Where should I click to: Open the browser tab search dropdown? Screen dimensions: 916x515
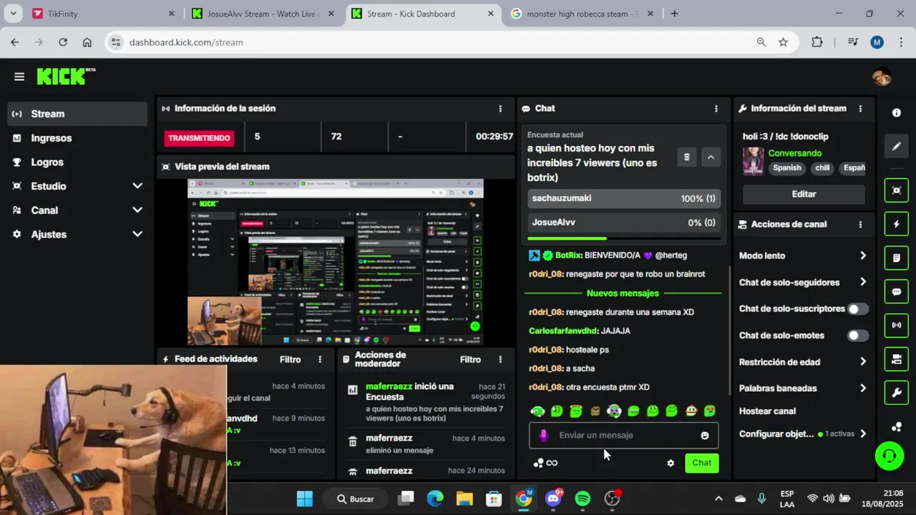(x=13, y=14)
